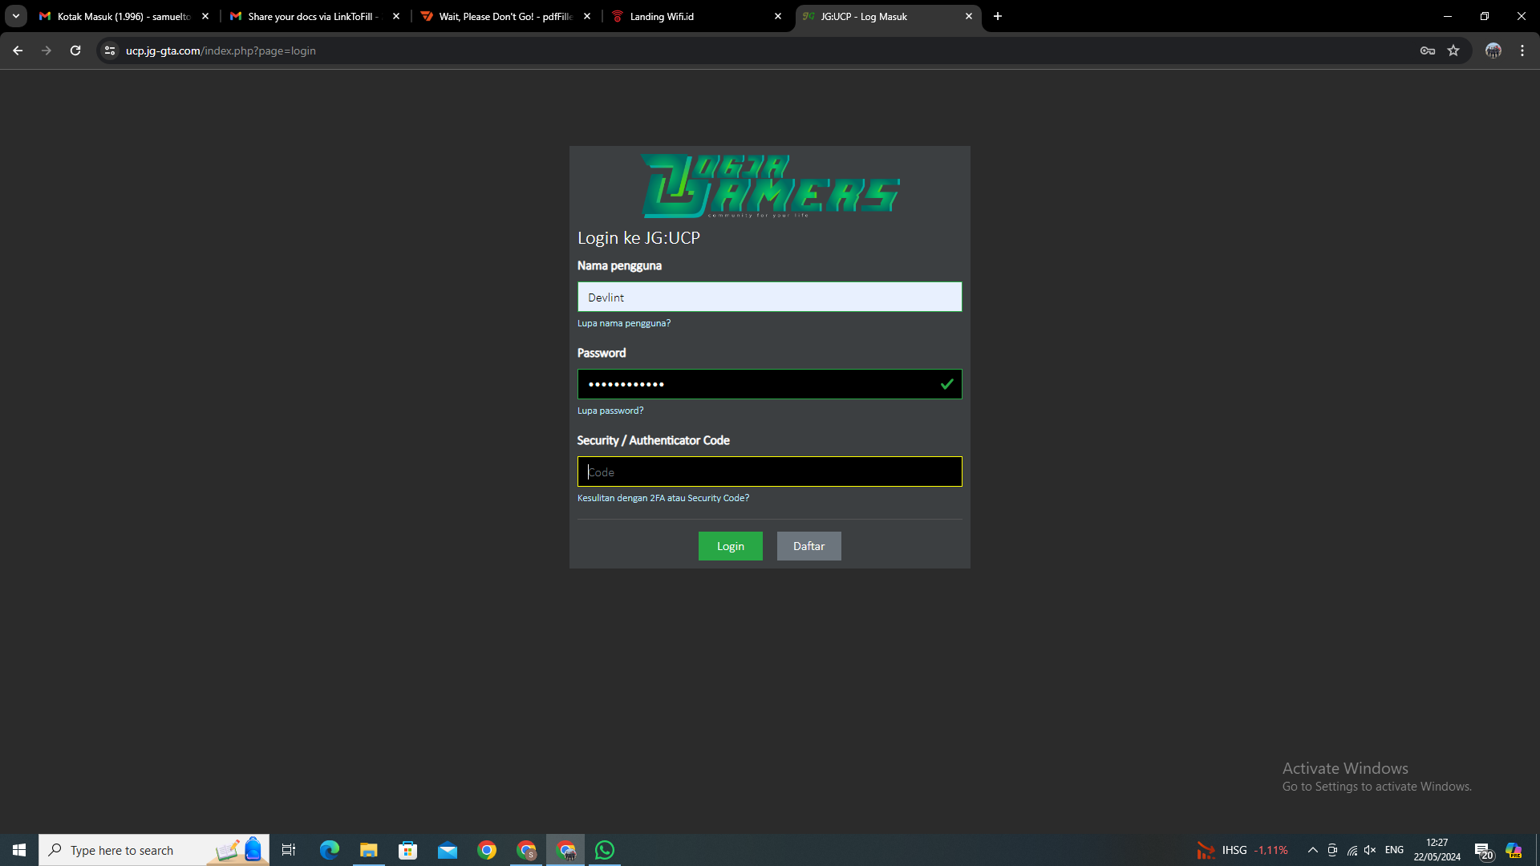Open Microsoft Store from the taskbar
This screenshot has height=866, width=1540.
coord(408,850)
